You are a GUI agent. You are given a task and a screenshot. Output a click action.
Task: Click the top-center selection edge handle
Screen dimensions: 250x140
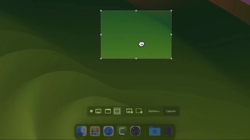point(136,10)
